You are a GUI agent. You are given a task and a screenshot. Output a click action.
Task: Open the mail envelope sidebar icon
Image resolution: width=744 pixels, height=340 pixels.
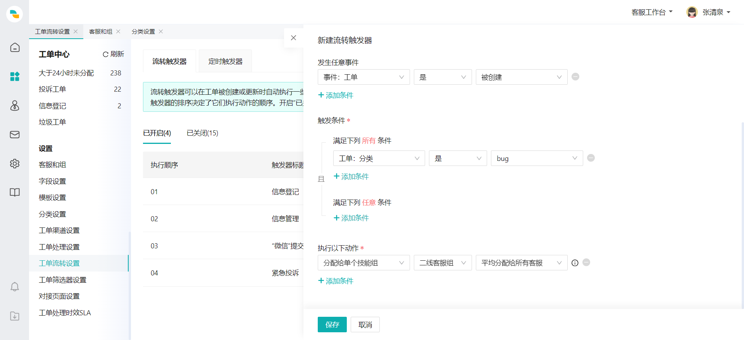tap(15, 135)
